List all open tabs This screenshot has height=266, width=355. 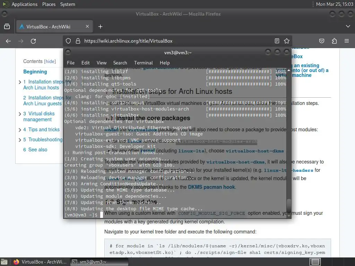348,26
